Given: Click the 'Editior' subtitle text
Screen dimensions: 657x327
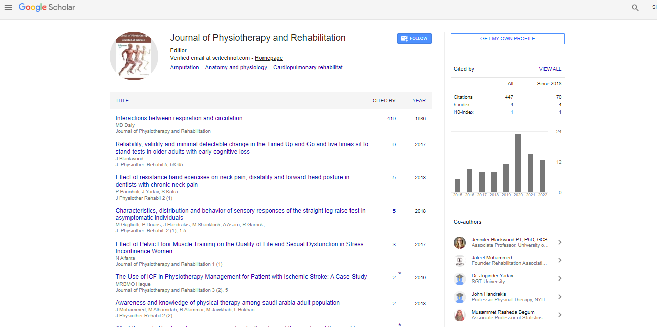Looking at the screenshot, I should click(x=179, y=51).
